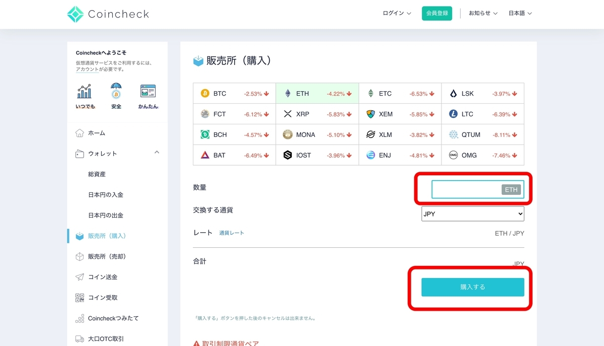This screenshot has height=346, width=604.
Task: Click QTUM's -8.11% change
Action: coord(505,135)
